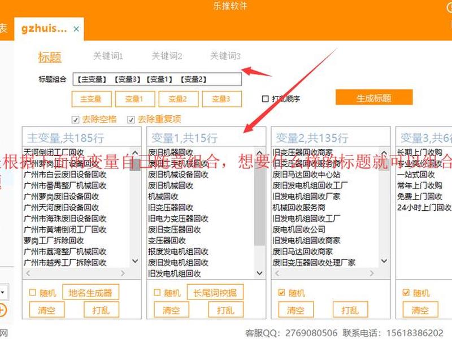Screen dimensions: 452x339
Task: Insert 变量1 into the title combination
Action: [135, 99]
